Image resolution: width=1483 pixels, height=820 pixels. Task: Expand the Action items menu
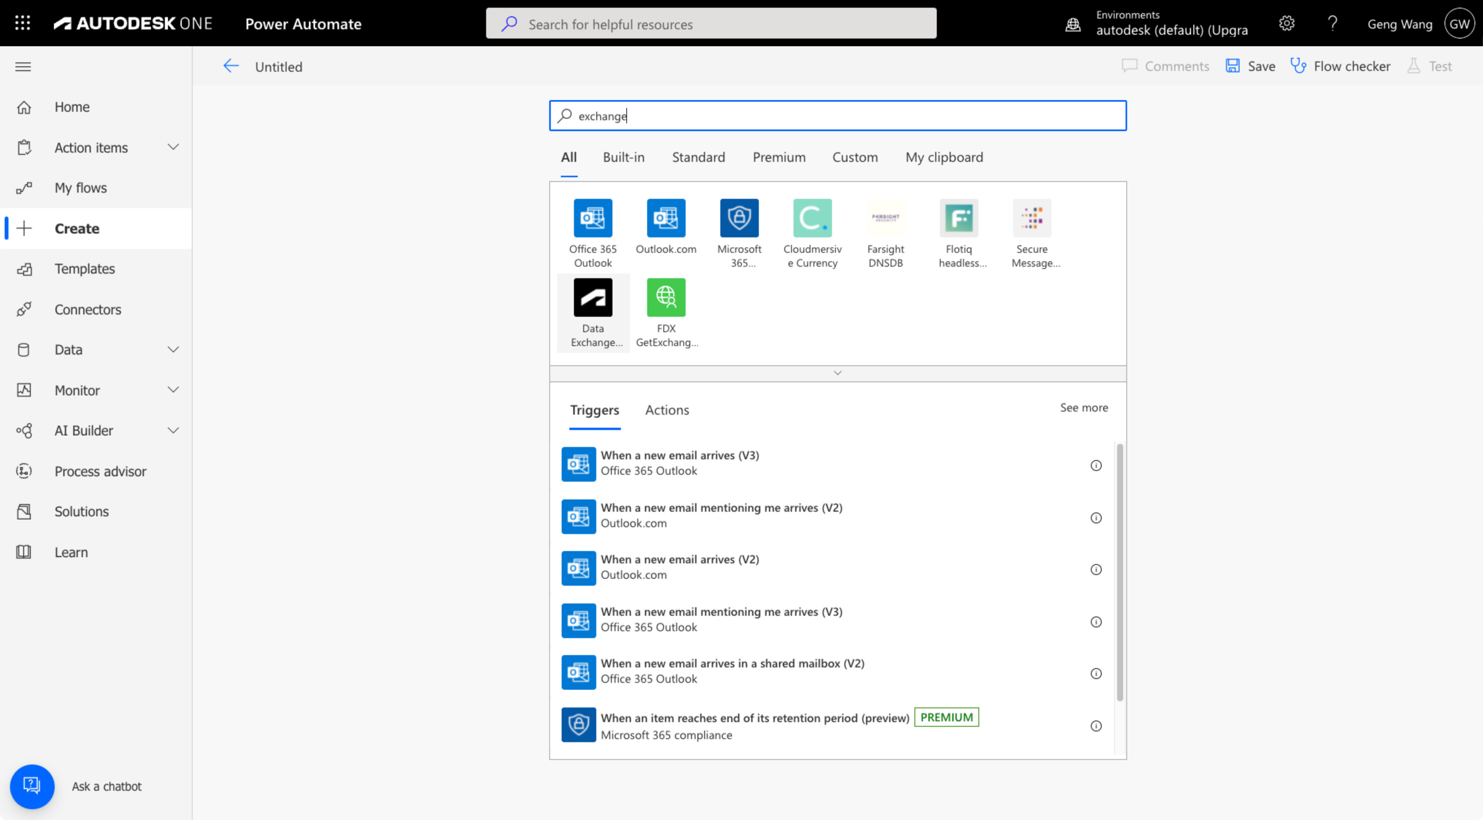(173, 148)
